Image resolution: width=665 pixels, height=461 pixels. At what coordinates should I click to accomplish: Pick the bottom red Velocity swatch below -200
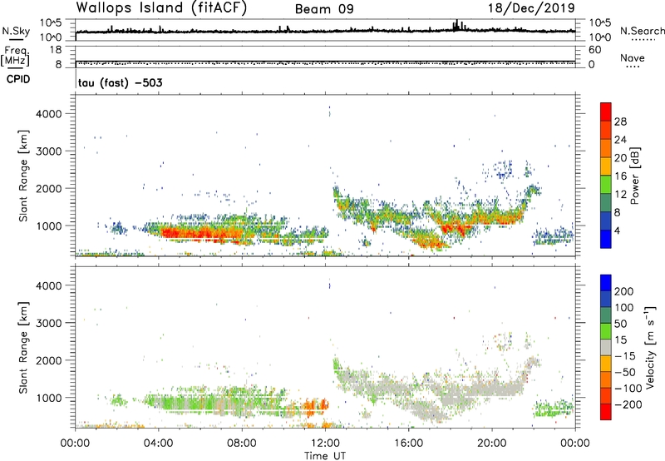tap(606, 412)
